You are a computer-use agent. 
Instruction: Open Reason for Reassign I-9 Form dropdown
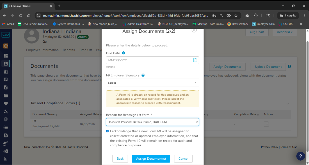152,122
